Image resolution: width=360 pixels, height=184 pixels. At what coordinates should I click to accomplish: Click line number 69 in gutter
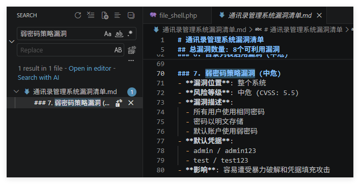click(160, 64)
